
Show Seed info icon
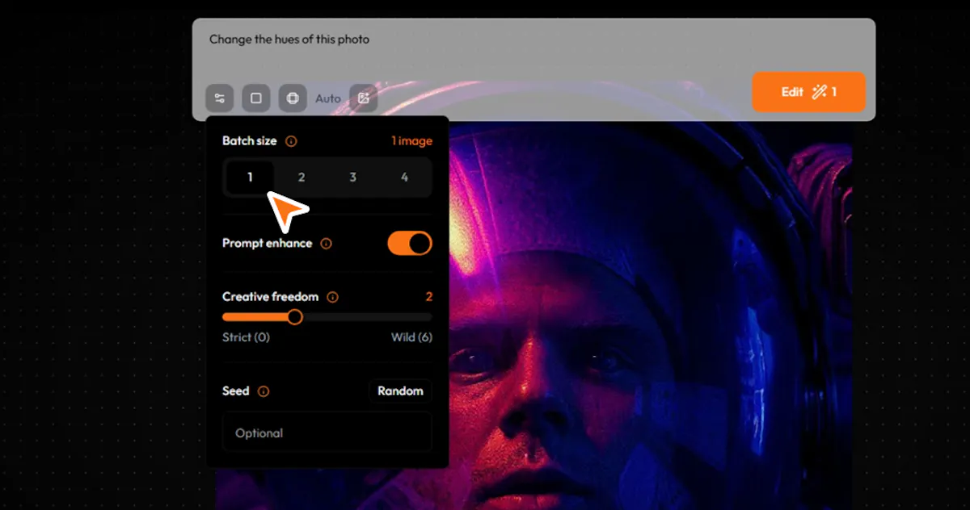(x=263, y=391)
